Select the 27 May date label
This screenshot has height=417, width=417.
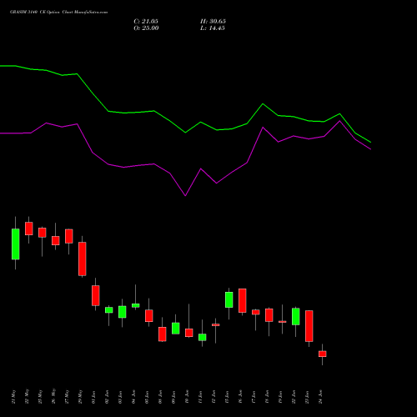[68, 397]
